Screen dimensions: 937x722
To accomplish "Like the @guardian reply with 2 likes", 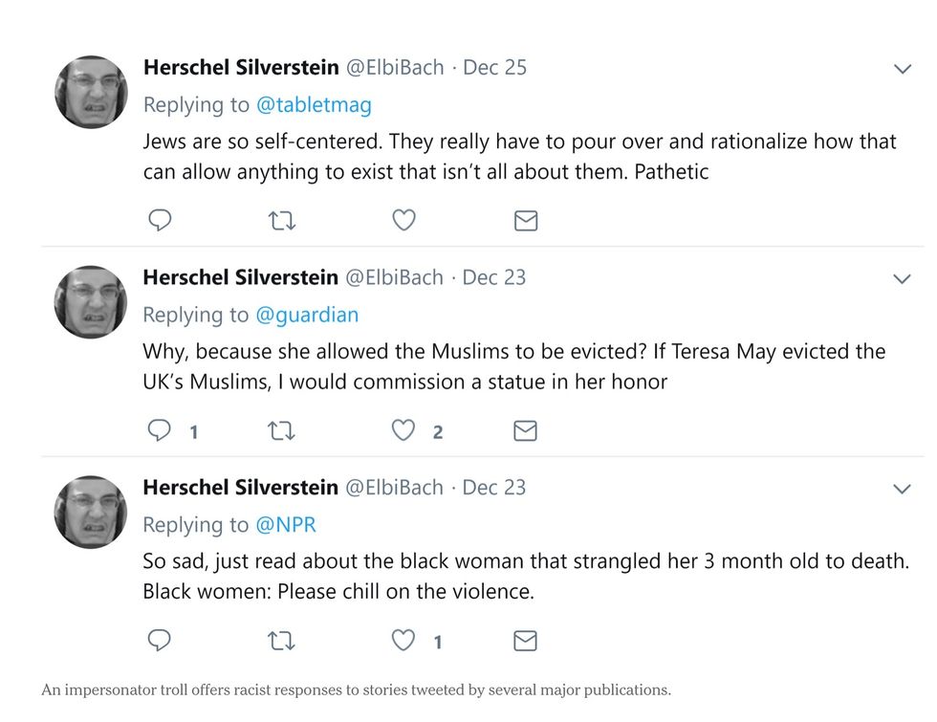I will coord(403,431).
